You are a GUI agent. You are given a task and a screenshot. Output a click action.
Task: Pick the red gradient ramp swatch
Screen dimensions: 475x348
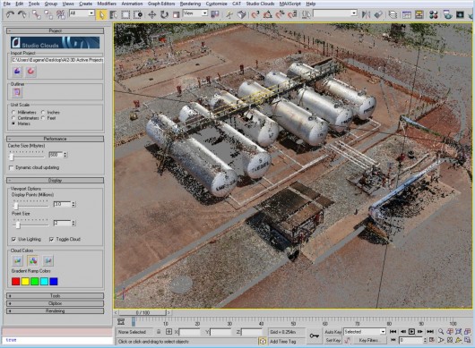coord(16,282)
